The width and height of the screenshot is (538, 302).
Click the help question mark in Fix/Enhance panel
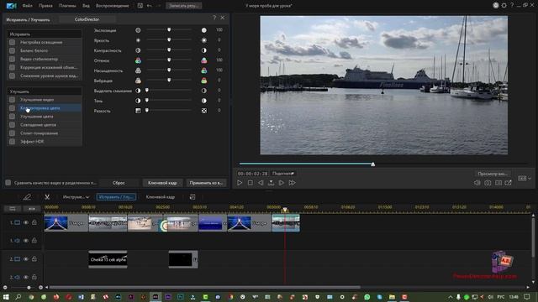tap(214, 18)
